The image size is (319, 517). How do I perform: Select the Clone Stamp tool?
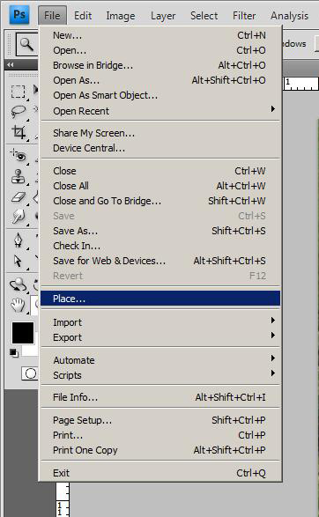click(x=19, y=177)
